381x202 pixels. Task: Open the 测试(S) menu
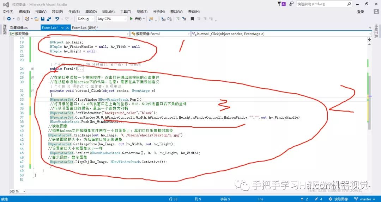click(142, 11)
